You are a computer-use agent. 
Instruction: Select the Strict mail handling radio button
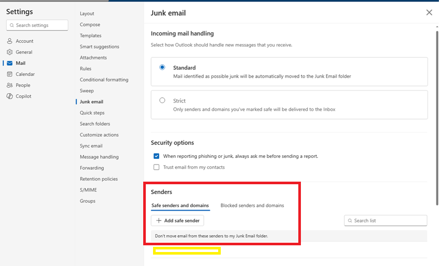pos(162,100)
